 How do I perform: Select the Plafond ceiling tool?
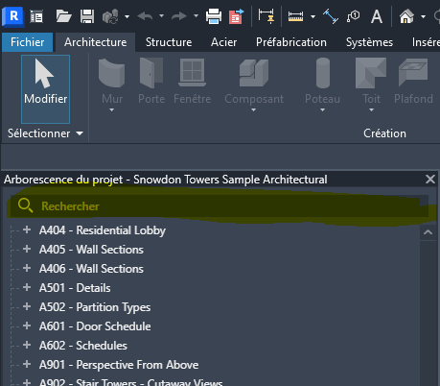[413, 82]
